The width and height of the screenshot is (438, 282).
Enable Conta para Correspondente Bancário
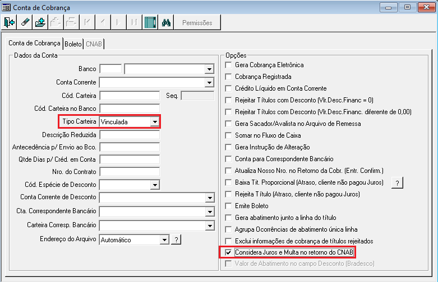click(x=228, y=159)
